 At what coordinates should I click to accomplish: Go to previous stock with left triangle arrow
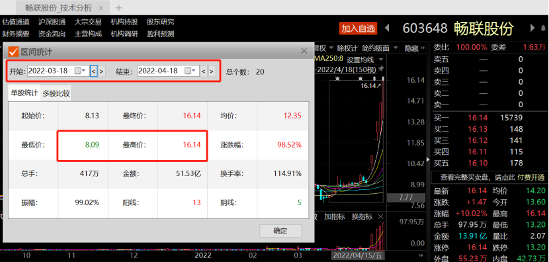tap(387, 28)
